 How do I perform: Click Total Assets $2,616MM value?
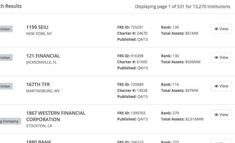[x=194, y=119]
